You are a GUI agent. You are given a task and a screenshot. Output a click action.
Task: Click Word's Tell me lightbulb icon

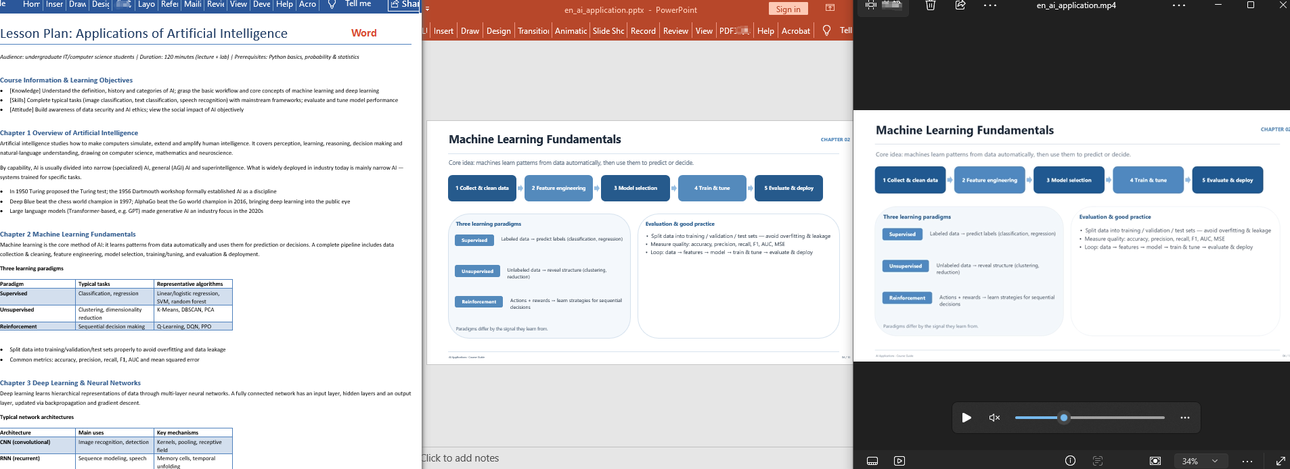click(331, 5)
